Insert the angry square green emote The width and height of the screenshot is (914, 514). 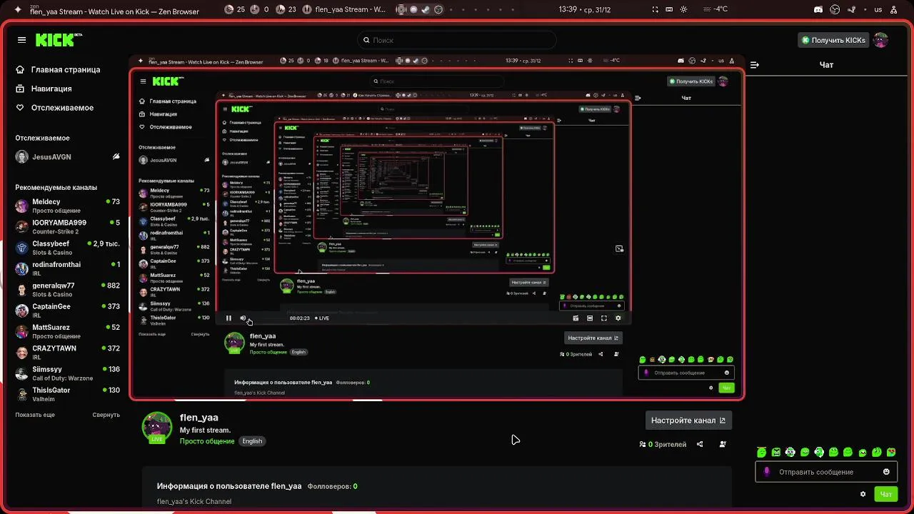(776, 452)
